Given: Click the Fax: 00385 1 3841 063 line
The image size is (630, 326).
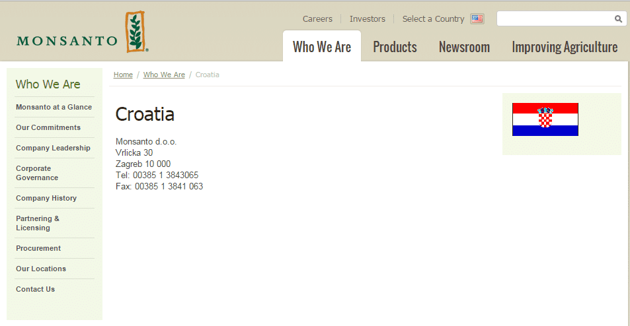Looking at the screenshot, I should pos(159,187).
